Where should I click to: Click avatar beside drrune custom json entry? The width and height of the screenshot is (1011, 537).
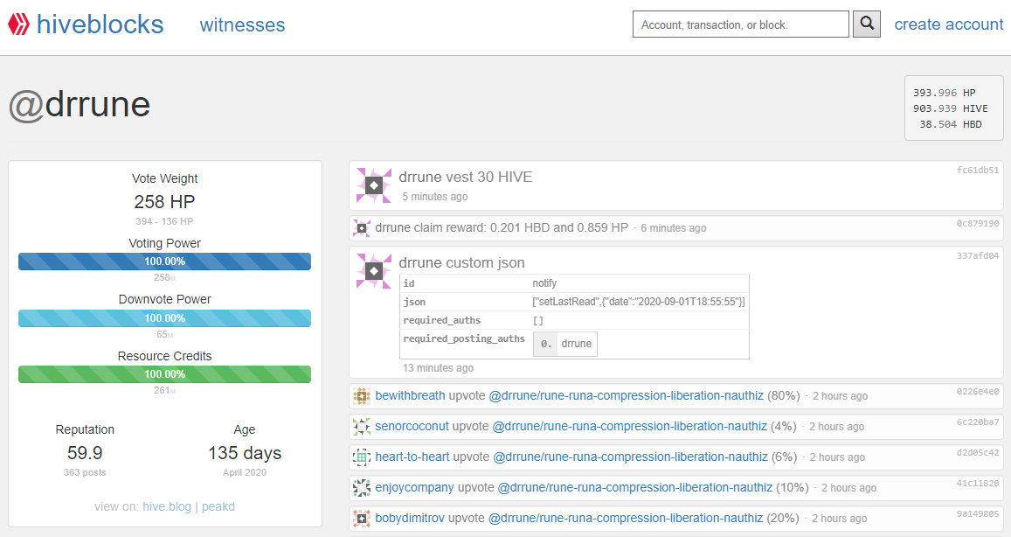tap(374, 271)
